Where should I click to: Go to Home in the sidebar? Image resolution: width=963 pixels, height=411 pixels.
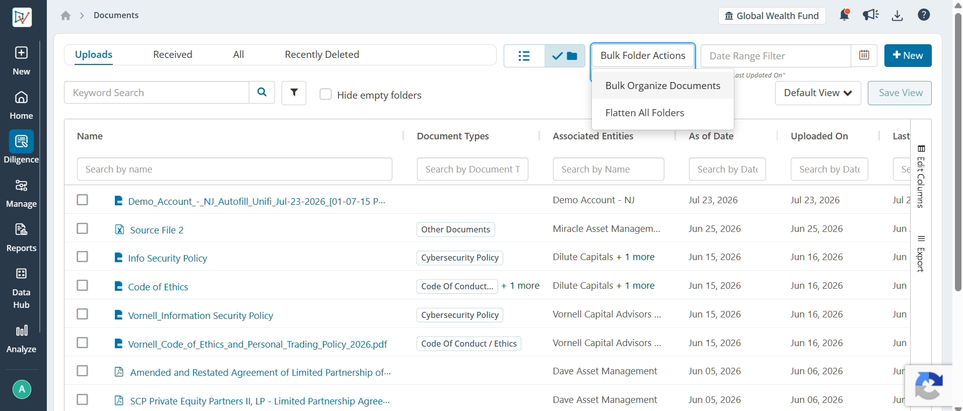click(x=21, y=105)
